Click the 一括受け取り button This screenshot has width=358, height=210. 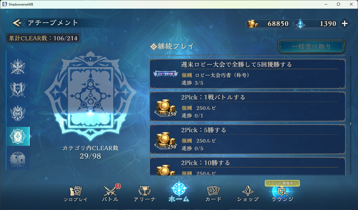(311, 47)
